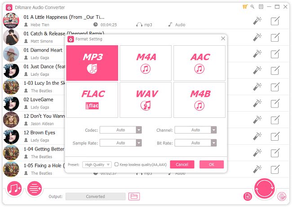Open the menu list icon in title bar
This screenshot has height=207, width=292.
[x=261, y=7]
